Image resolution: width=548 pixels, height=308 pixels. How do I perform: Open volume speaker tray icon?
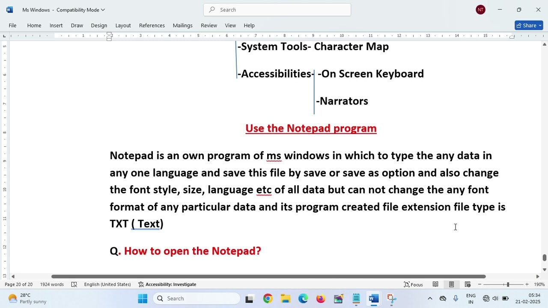click(x=495, y=299)
